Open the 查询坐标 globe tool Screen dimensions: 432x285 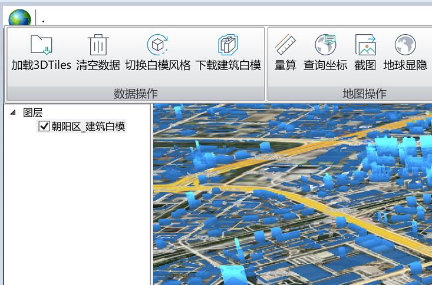pyautogui.click(x=325, y=44)
